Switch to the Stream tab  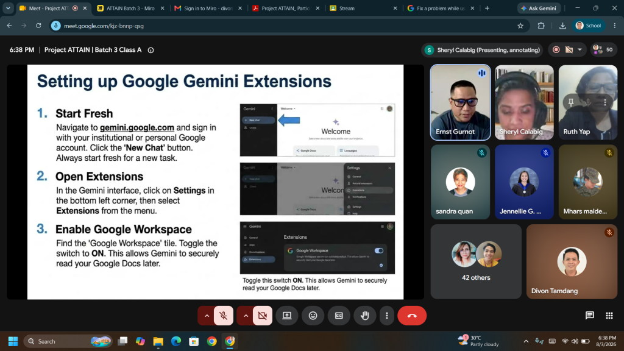coord(363,8)
